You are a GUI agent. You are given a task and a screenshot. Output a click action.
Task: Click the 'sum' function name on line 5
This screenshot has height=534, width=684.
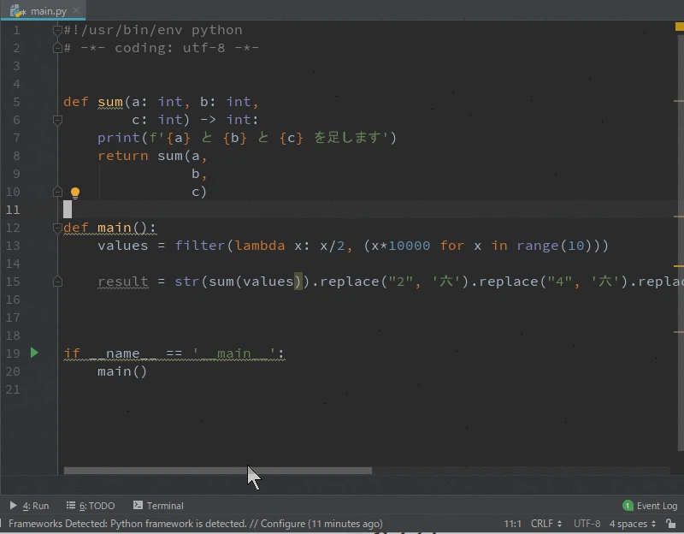tap(110, 102)
